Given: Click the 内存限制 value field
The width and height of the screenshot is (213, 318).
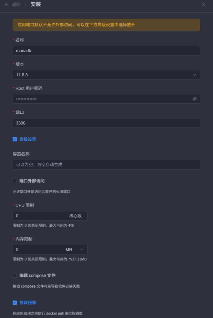Looking at the screenshot, I should [37, 250].
